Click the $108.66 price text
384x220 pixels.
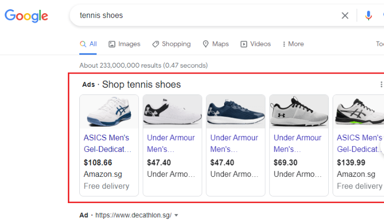(98, 163)
